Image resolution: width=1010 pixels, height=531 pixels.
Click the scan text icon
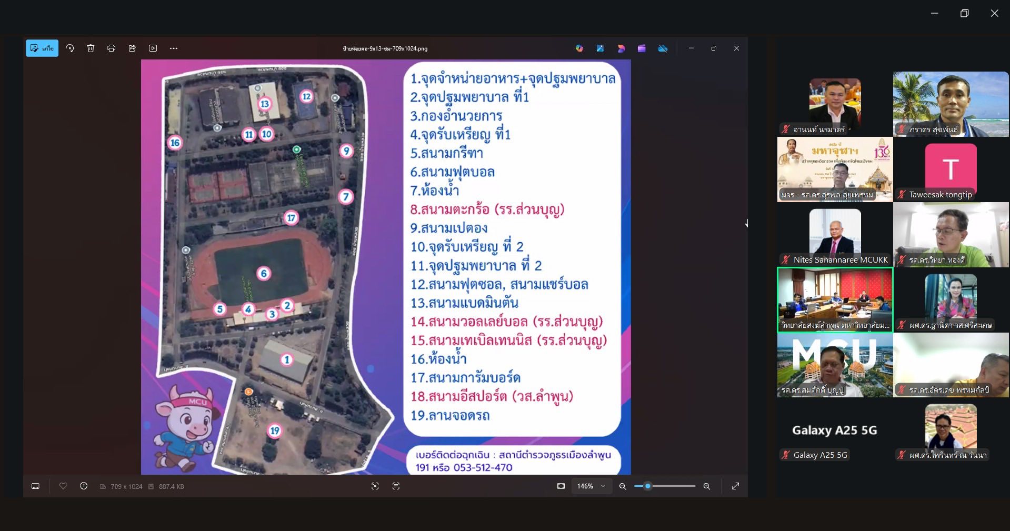[x=396, y=486]
